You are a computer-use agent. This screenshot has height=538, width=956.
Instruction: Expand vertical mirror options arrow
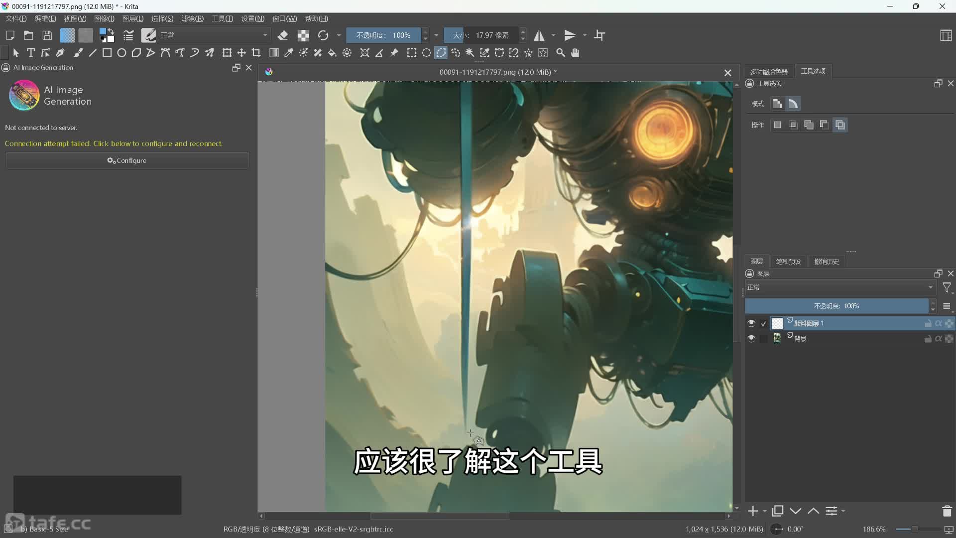click(x=585, y=35)
